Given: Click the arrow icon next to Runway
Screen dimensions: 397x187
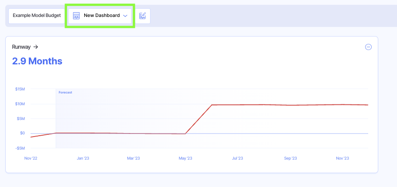Looking at the screenshot, I should click(36, 47).
